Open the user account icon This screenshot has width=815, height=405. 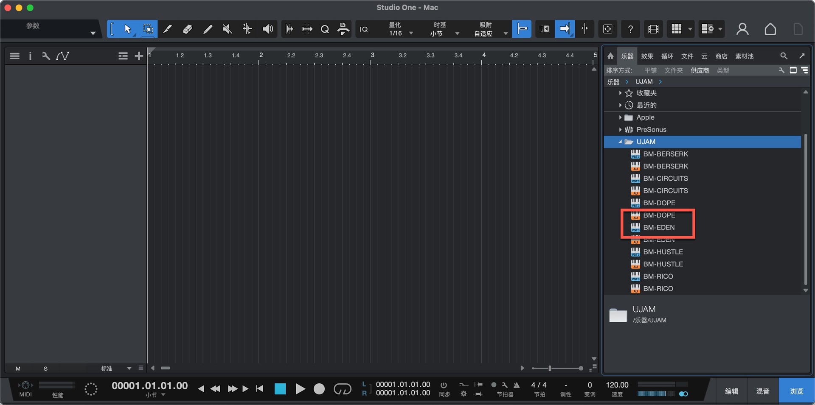click(742, 29)
